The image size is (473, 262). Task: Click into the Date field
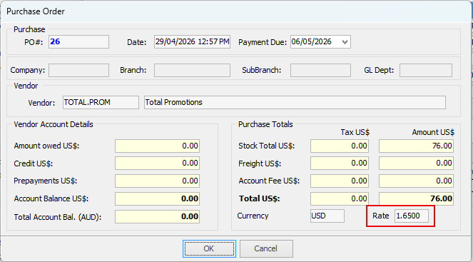[x=192, y=41]
